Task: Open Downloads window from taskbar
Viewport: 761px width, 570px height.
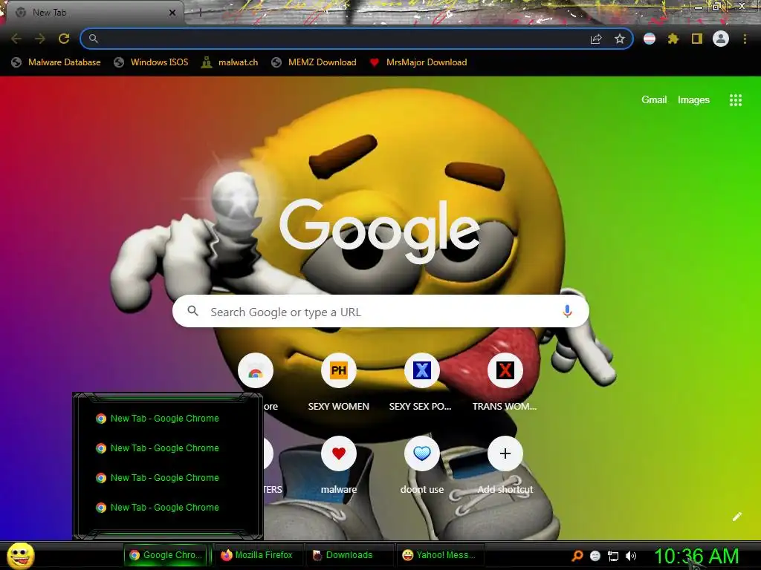Action: 349,555
